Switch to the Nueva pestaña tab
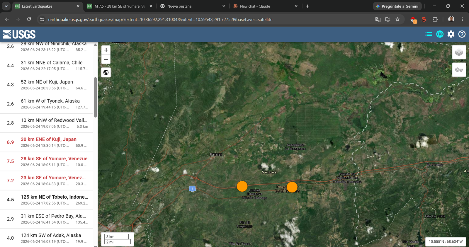 pyautogui.click(x=192, y=6)
